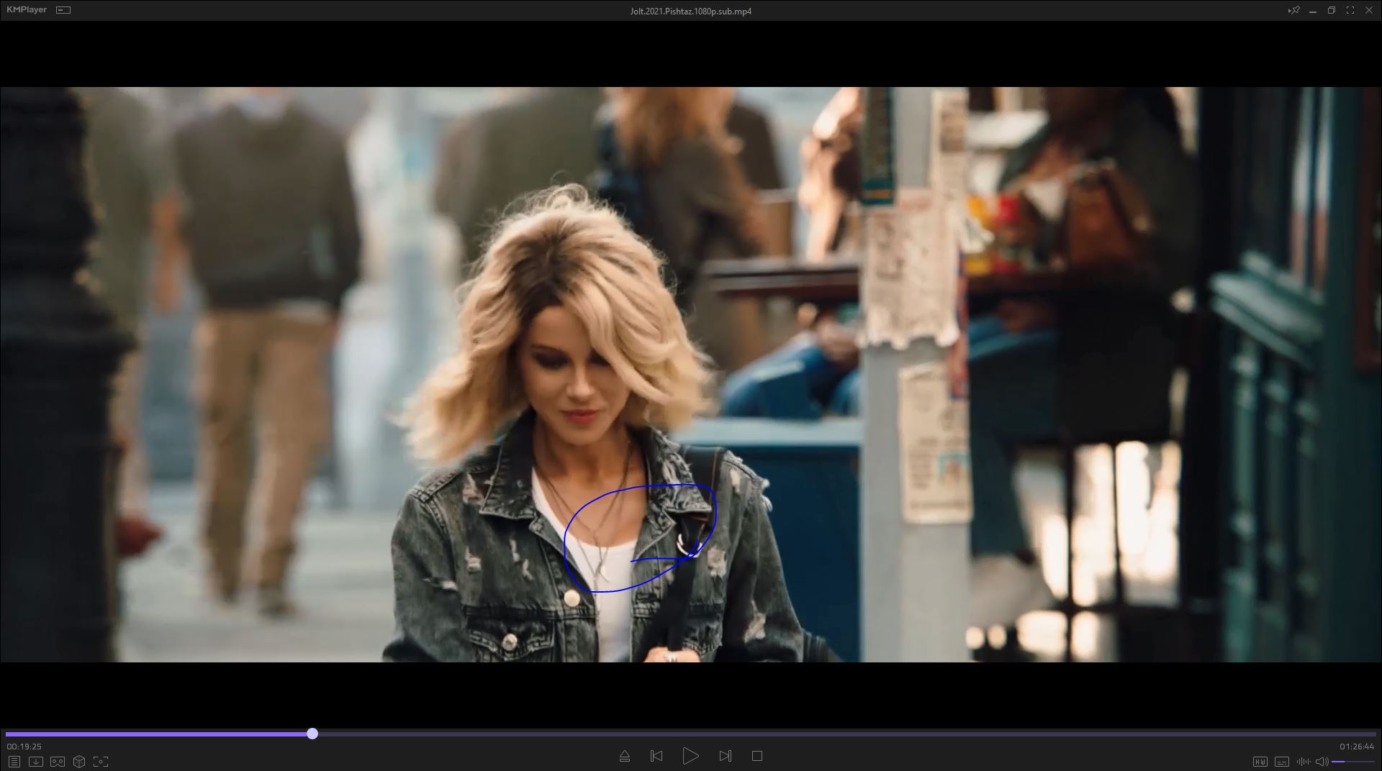Stop video playback
Screen dimensions: 1382x771
point(757,756)
